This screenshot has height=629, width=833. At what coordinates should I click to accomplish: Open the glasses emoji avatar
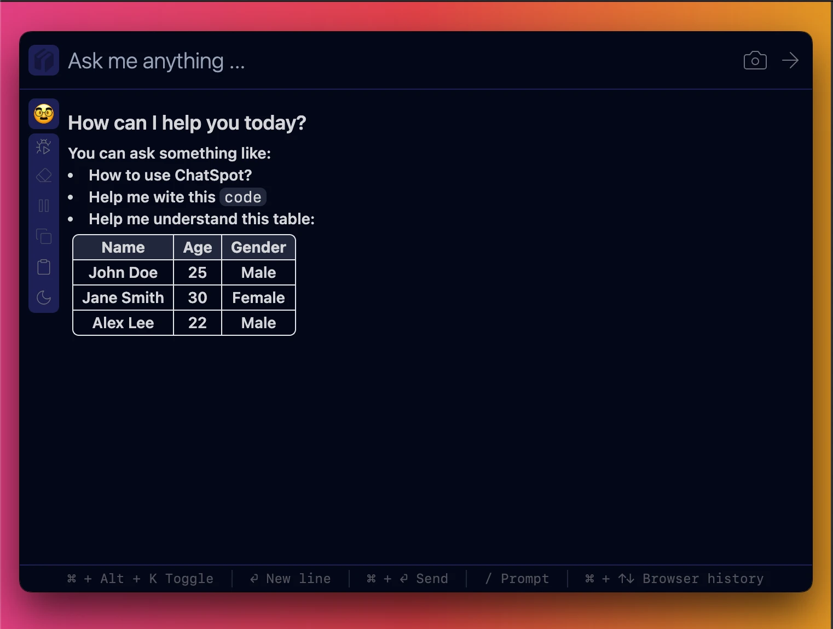[44, 114]
